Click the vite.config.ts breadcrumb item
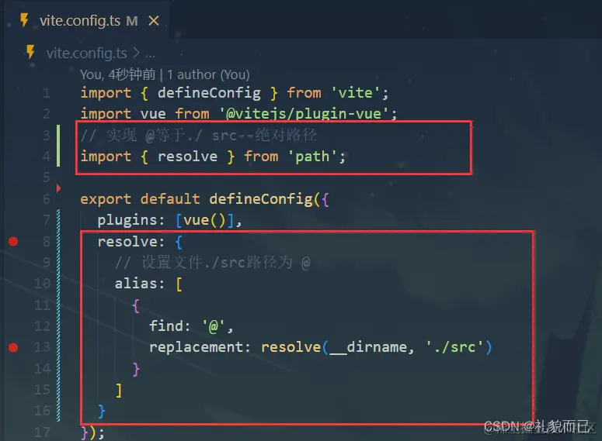This screenshot has height=441, width=602. tap(86, 53)
